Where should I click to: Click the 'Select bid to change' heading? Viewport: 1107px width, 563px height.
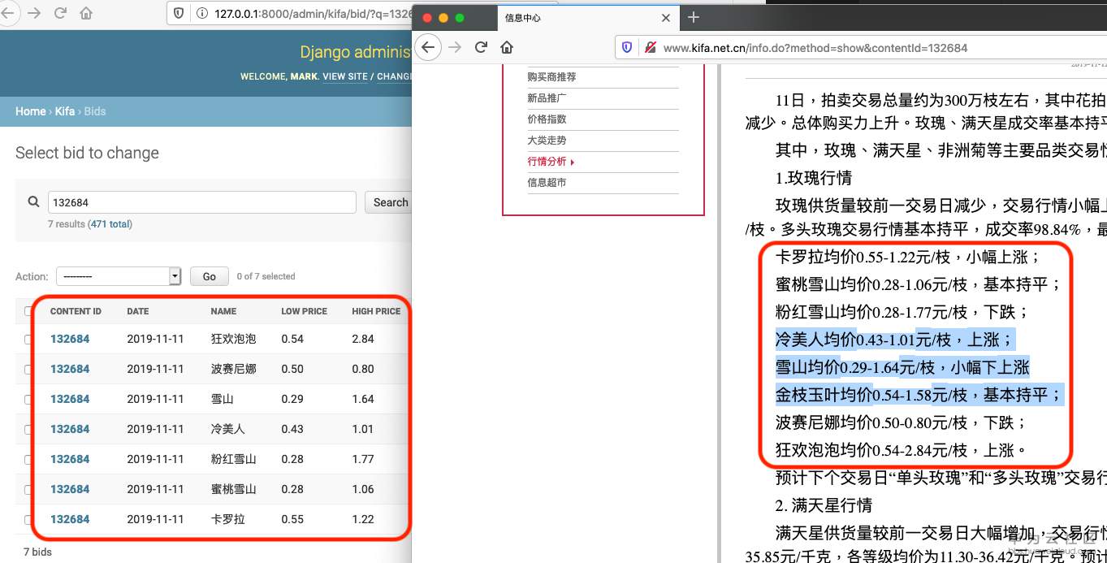coord(87,153)
